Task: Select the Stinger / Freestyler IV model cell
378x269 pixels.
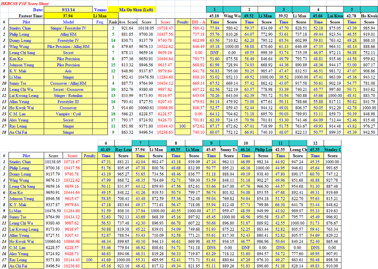Action: [68, 28]
